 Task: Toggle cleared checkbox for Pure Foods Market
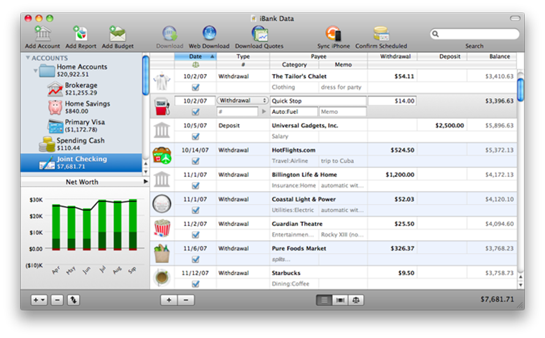coord(196,259)
